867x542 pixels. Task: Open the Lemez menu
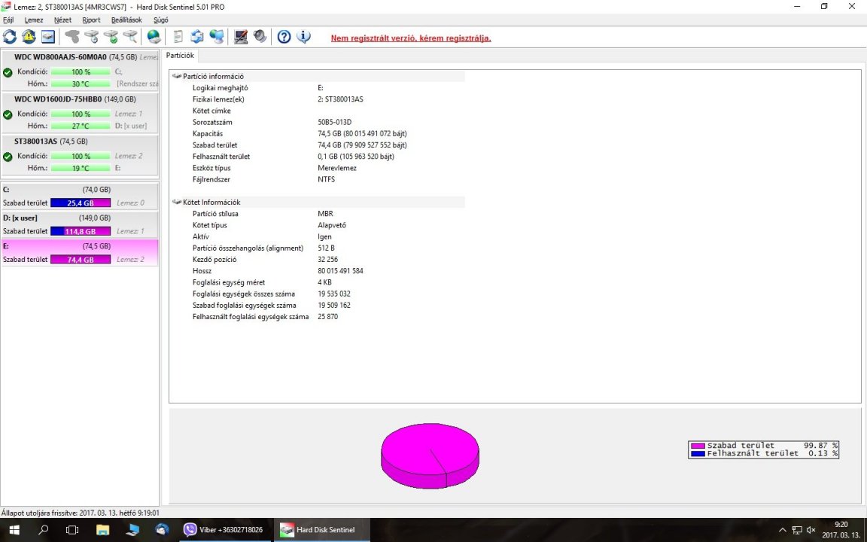[34, 20]
